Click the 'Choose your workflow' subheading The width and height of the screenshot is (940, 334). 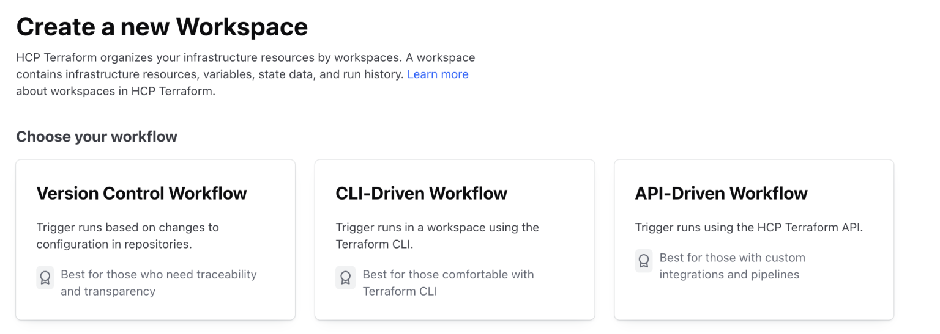[97, 136]
